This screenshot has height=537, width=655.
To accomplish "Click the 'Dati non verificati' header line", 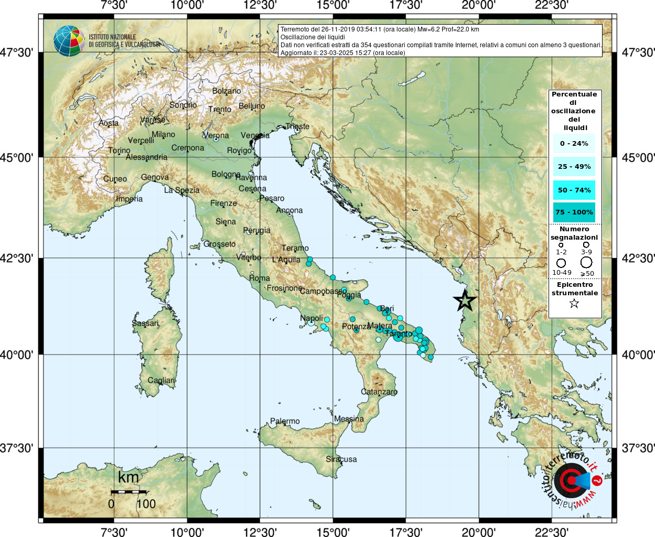I will tap(441, 45).
